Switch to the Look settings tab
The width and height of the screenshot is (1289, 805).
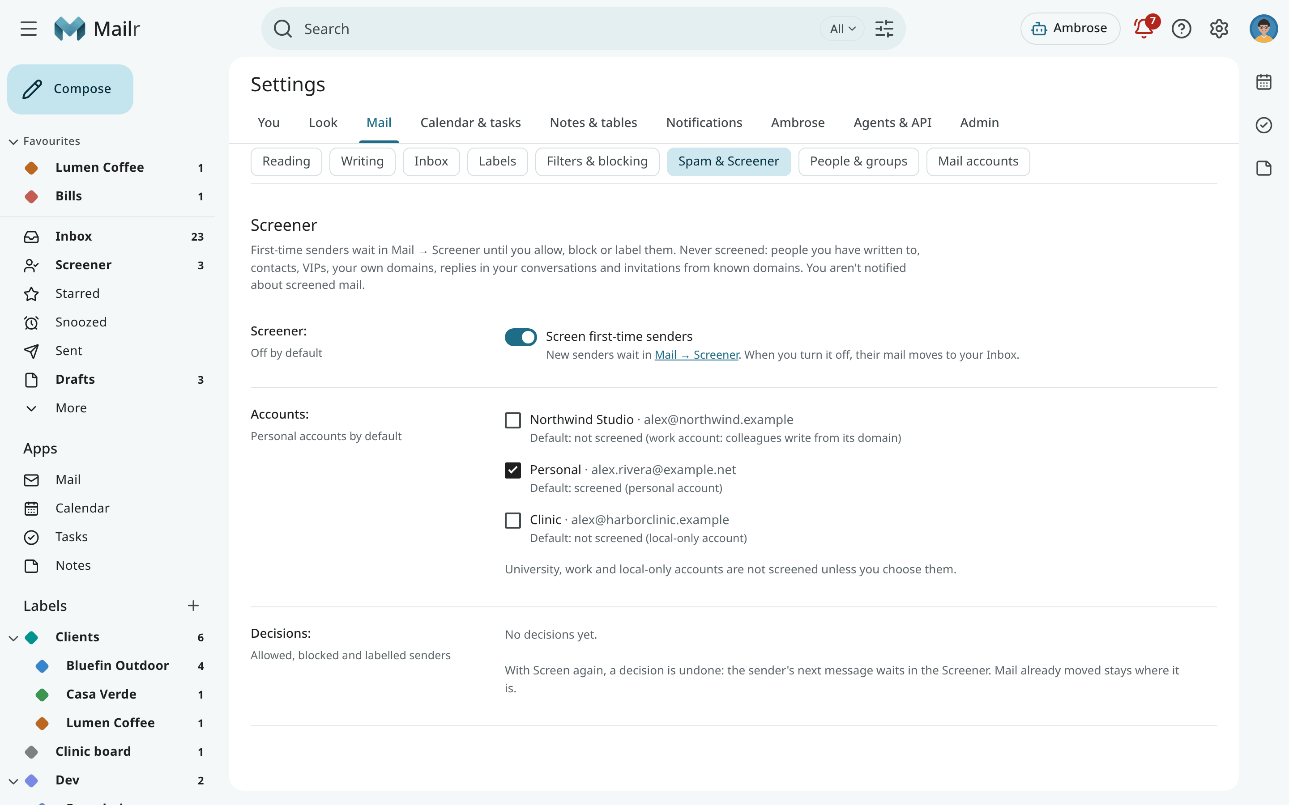323,123
